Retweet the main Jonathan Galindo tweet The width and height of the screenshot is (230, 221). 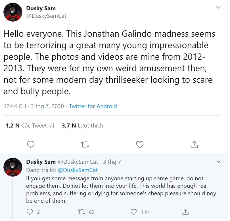coord(85,145)
